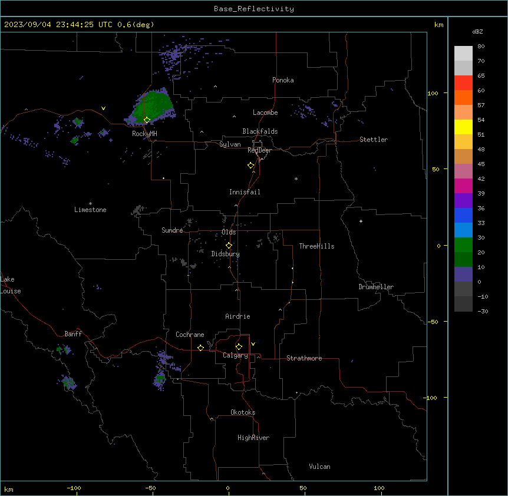Click the yellow diamond marker above RockyMH
This screenshot has width=508, height=496.
pyautogui.click(x=147, y=120)
